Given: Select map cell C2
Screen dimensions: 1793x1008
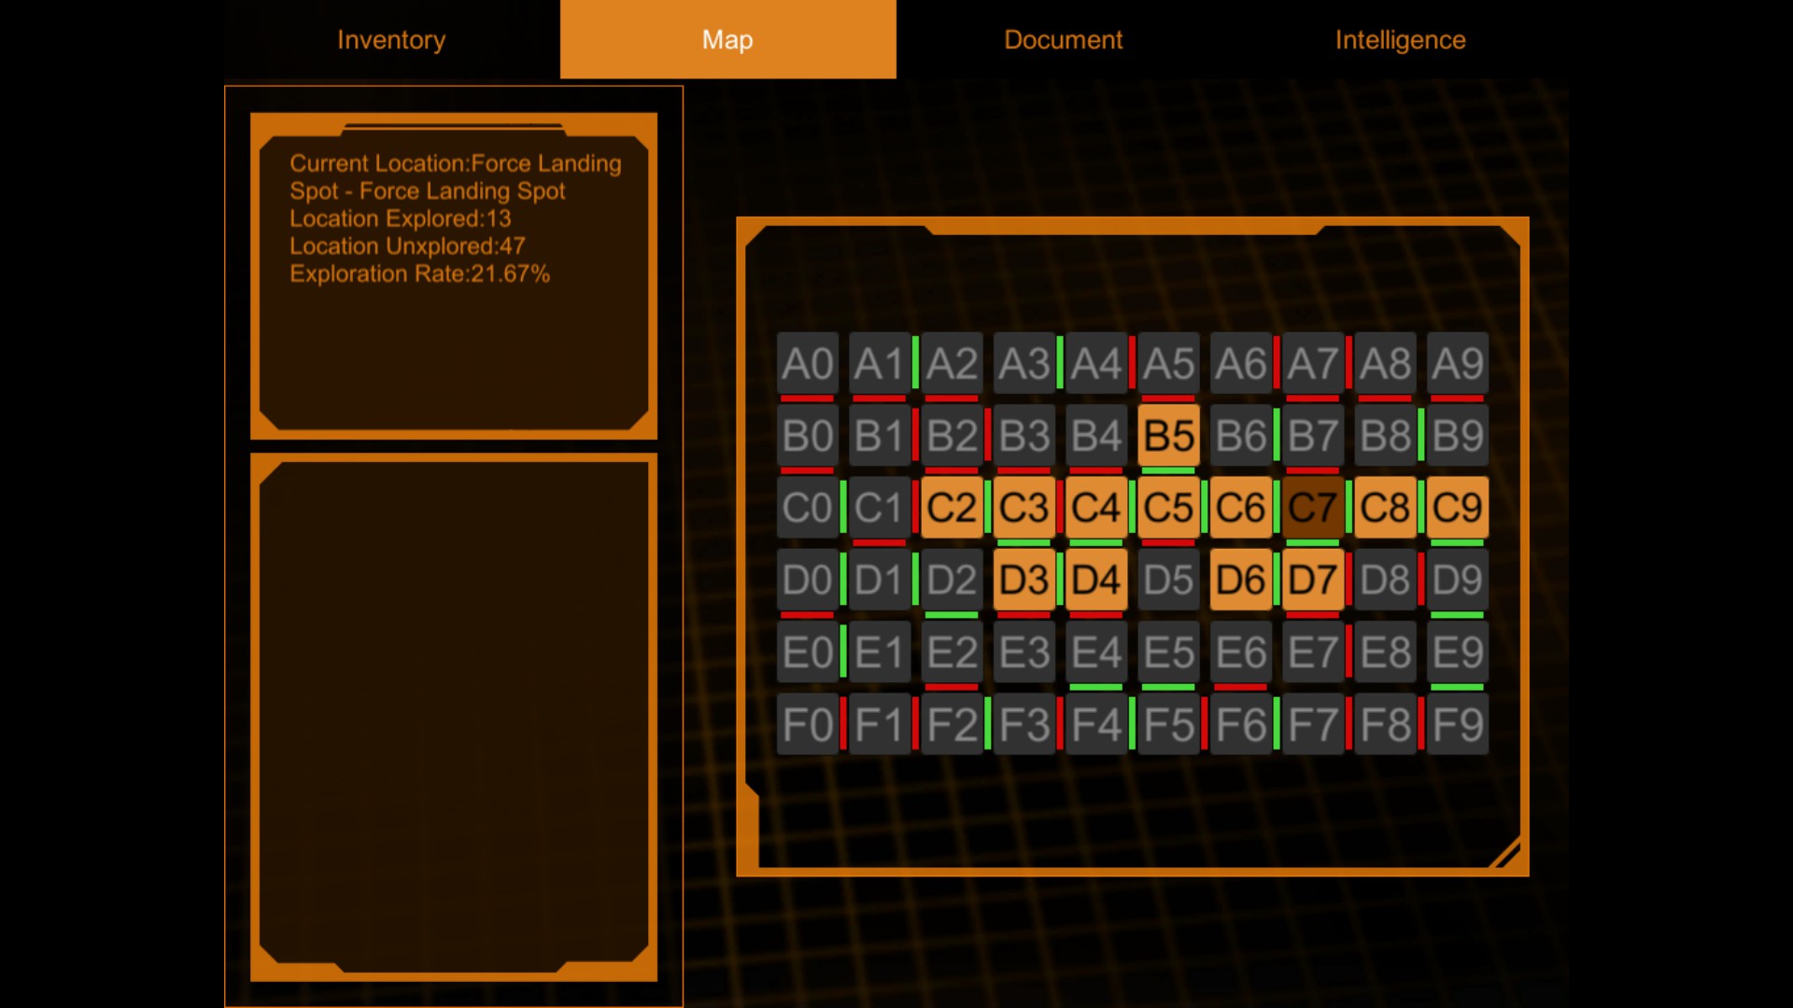Looking at the screenshot, I should click(x=952, y=508).
